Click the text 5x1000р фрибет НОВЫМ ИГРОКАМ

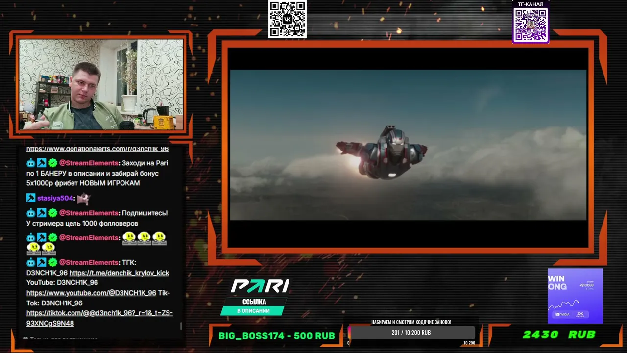[x=83, y=183]
